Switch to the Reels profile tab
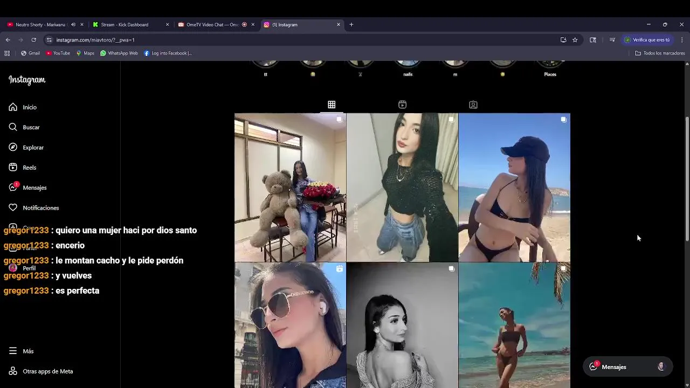Image resolution: width=690 pixels, height=388 pixels. pyautogui.click(x=402, y=105)
